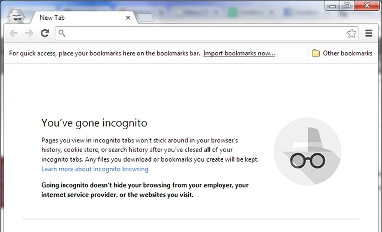Reload the current page
The width and height of the screenshot is (382, 232).
coord(45,33)
